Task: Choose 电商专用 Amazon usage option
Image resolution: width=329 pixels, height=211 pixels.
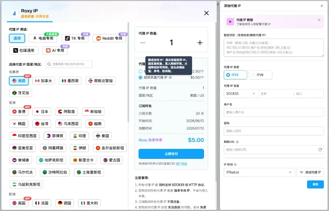Action: [x=43, y=38]
